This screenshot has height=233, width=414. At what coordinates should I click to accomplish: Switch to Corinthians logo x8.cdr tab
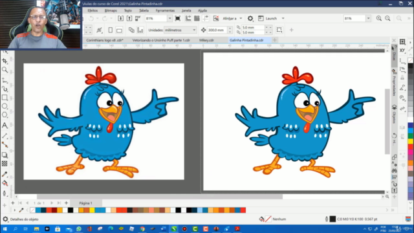coord(105,40)
